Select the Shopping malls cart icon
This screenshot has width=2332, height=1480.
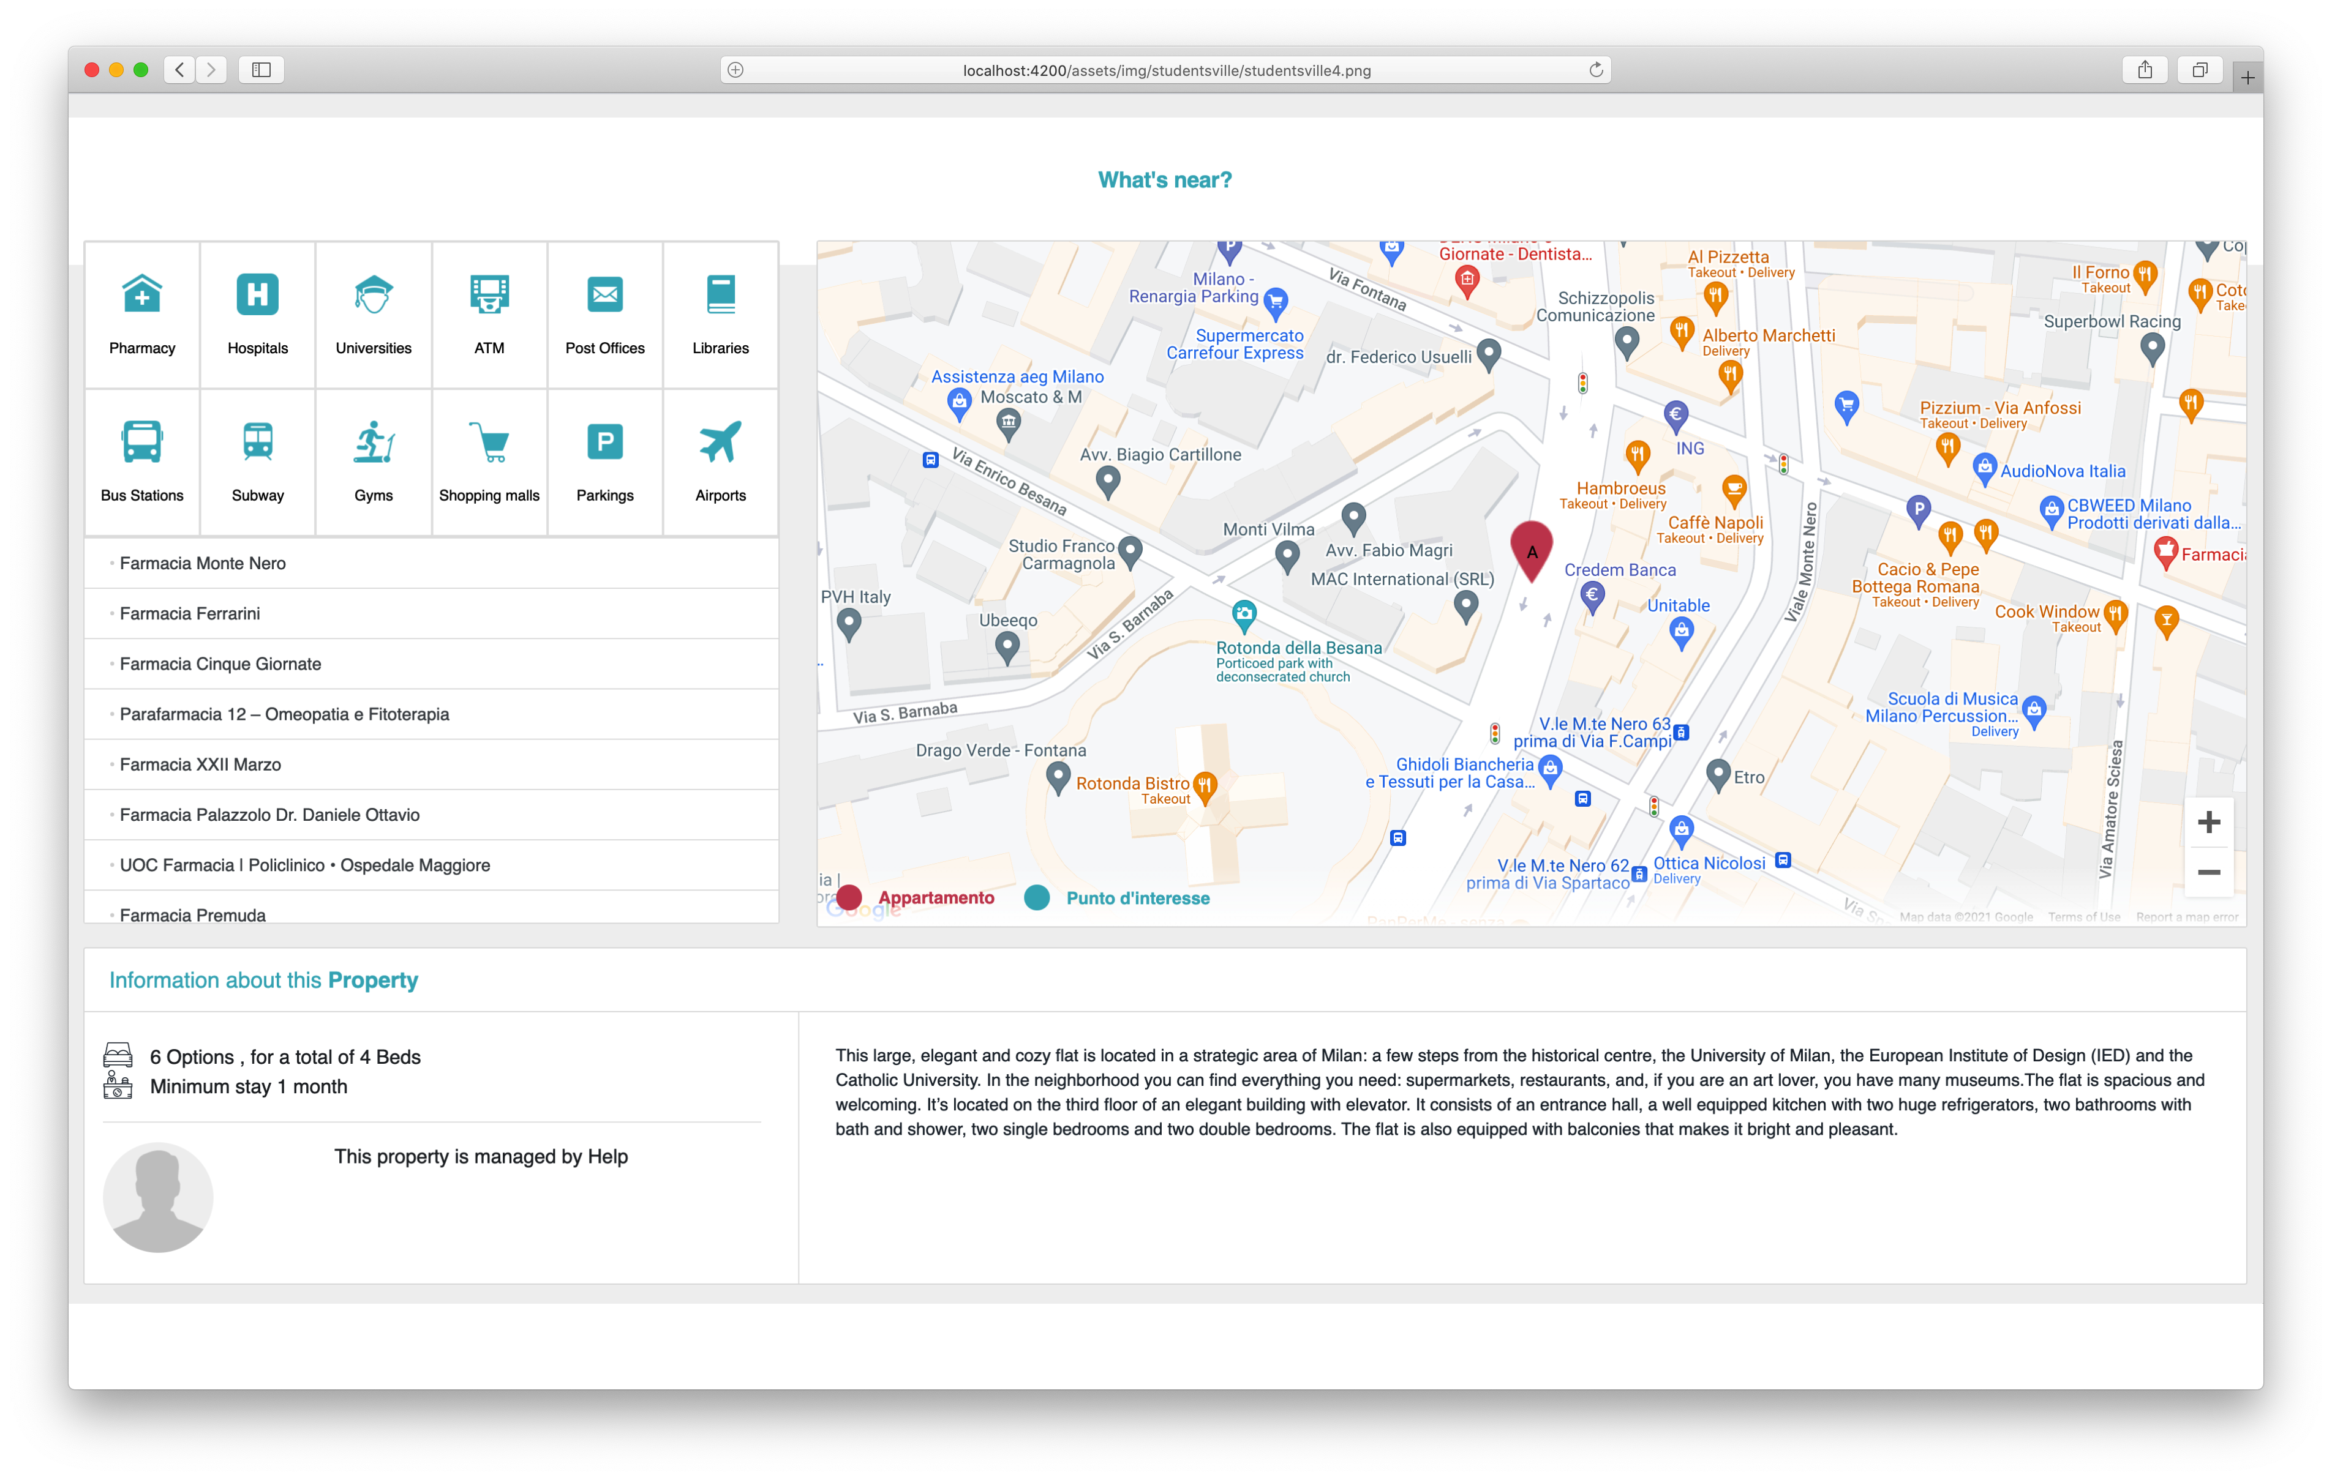pos(489,443)
